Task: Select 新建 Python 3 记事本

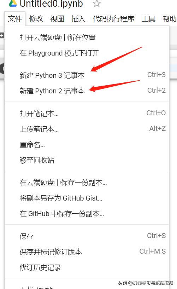Action: click(x=87, y=75)
